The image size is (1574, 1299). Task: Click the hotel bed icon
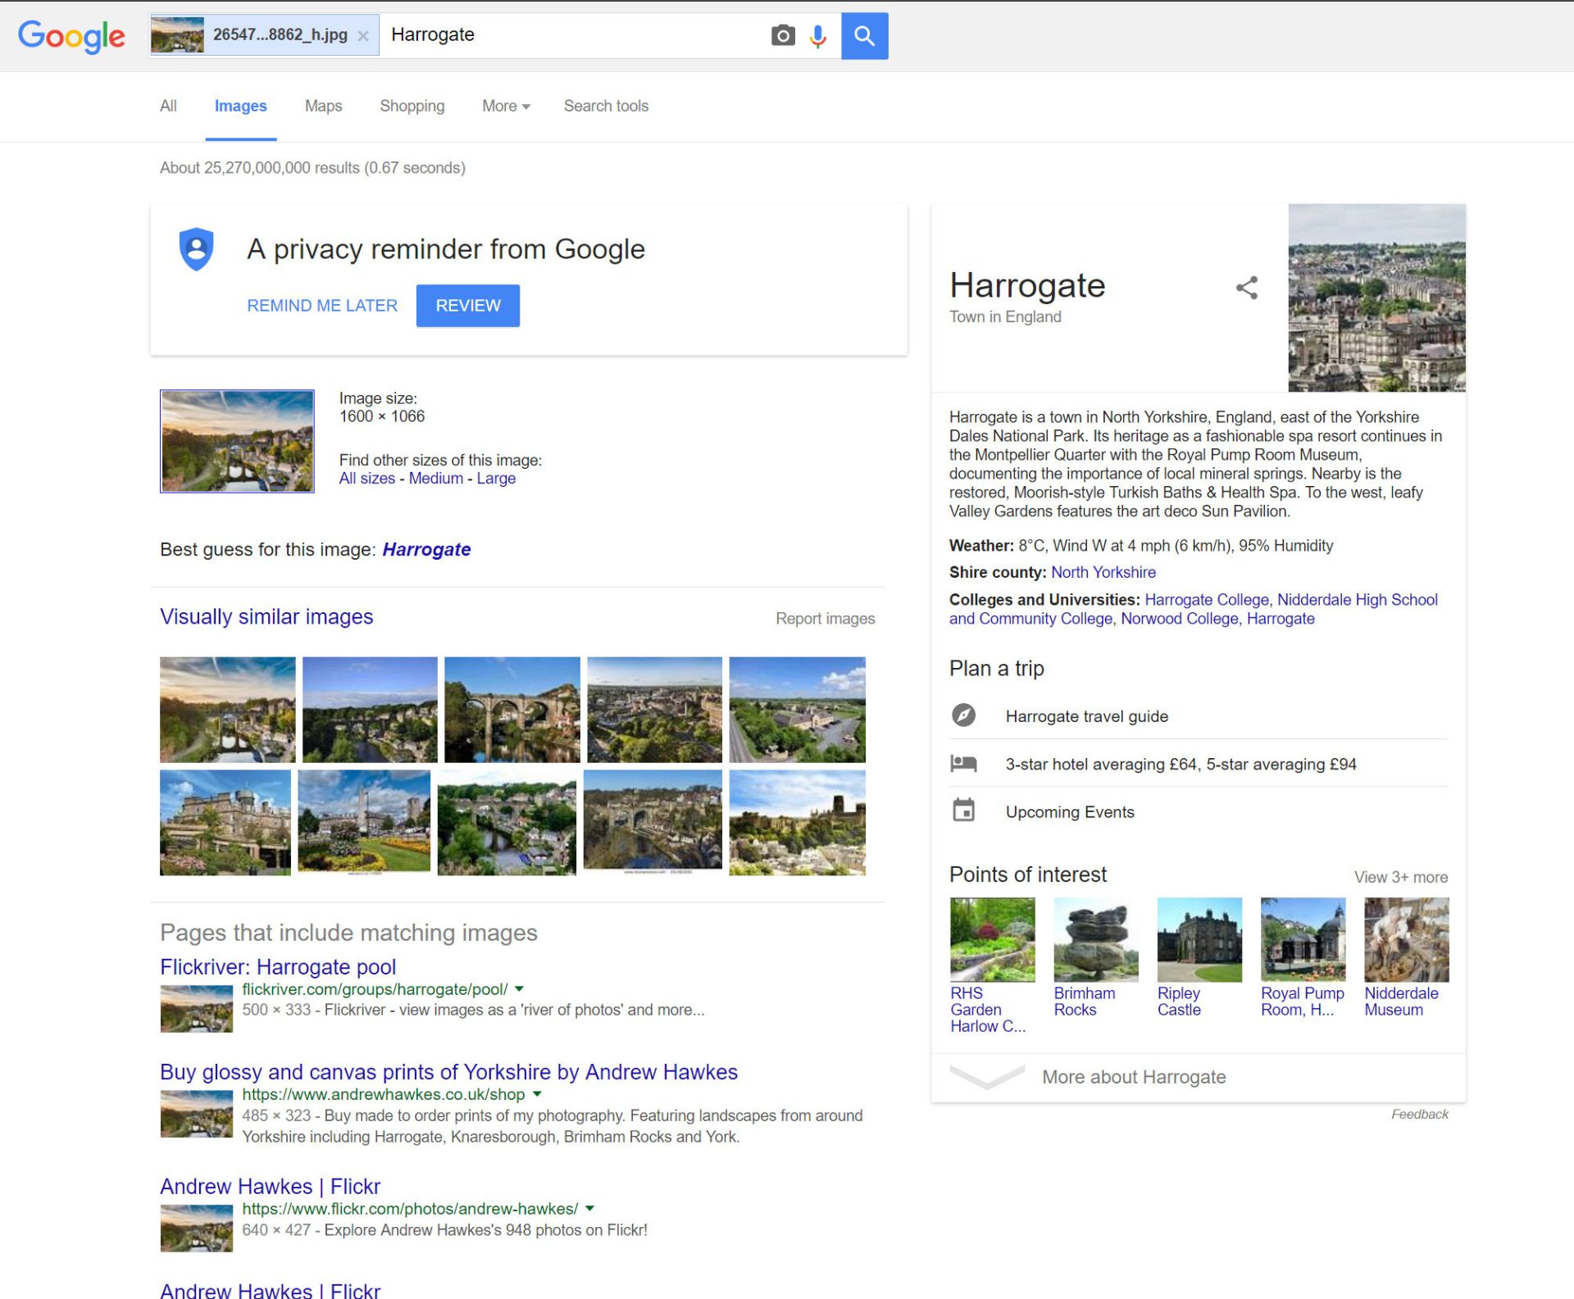pos(963,764)
